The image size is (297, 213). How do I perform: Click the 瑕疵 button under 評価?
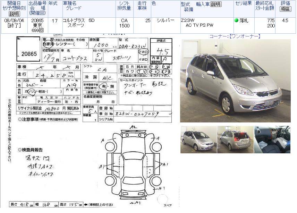pos(285,9)
